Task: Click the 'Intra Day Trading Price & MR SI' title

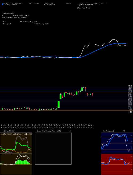Action: tap(54, 131)
